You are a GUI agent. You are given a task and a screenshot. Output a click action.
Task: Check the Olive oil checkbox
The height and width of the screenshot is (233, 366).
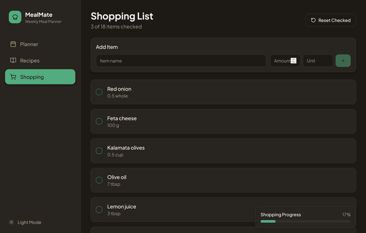click(99, 180)
